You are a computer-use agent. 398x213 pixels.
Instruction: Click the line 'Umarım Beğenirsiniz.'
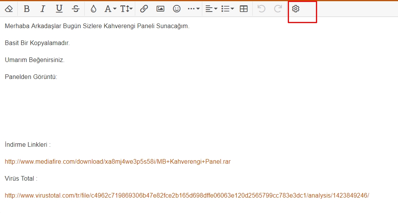tap(35, 60)
